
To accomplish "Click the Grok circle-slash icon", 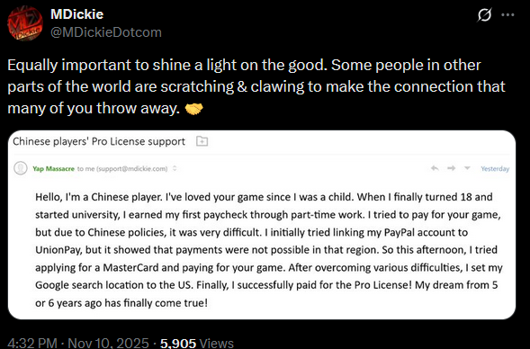I will [484, 15].
